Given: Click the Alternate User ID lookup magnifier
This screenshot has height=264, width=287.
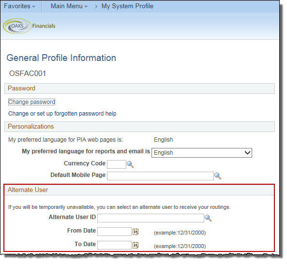Looking at the screenshot, I should [x=208, y=218].
